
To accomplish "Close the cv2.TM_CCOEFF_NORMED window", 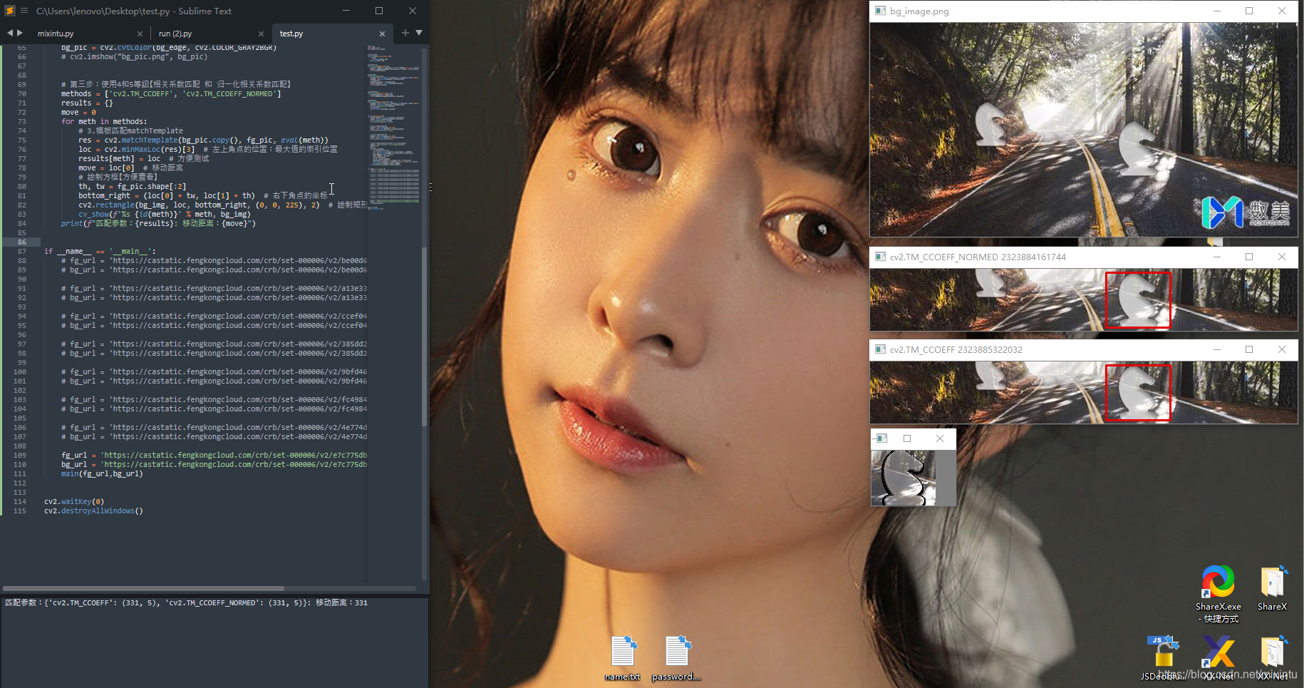I will click(1282, 257).
